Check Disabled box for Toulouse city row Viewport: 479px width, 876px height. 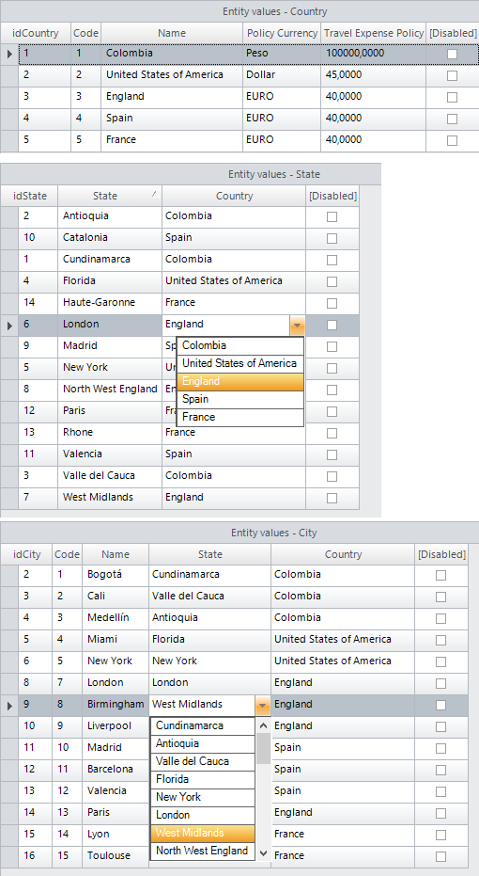[x=441, y=856]
